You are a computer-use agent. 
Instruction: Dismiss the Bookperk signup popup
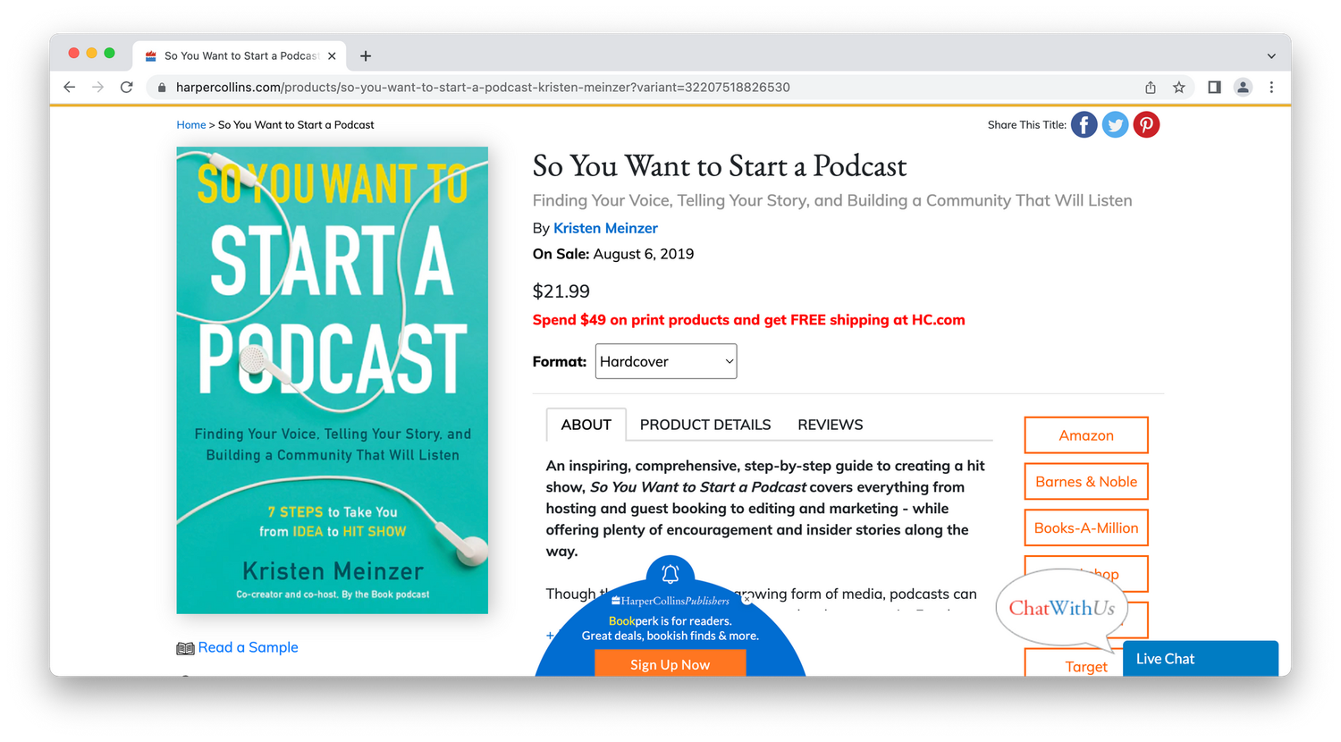[x=746, y=600]
